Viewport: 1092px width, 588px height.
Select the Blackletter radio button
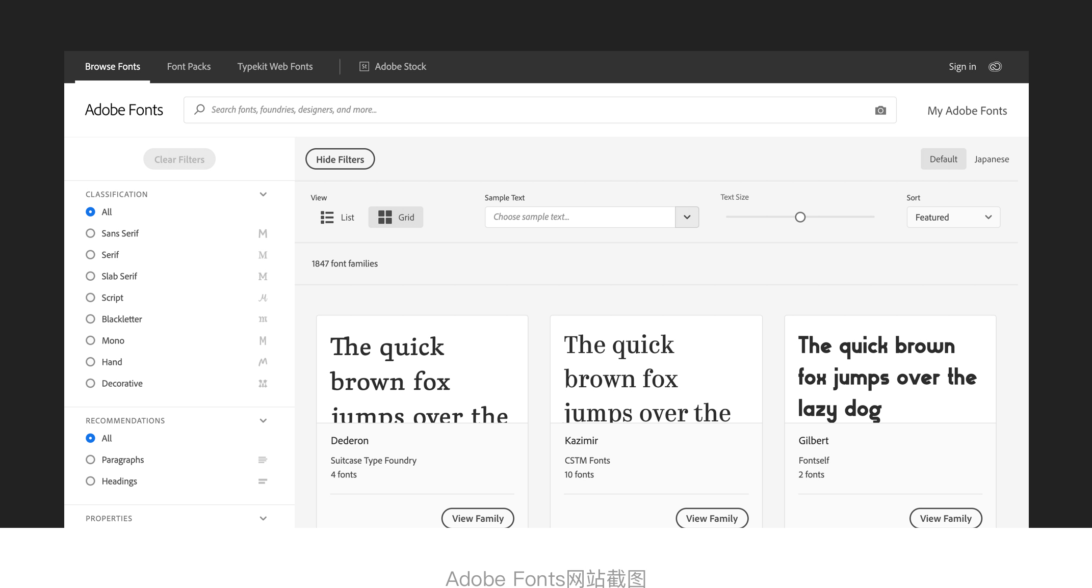pos(90,319)
